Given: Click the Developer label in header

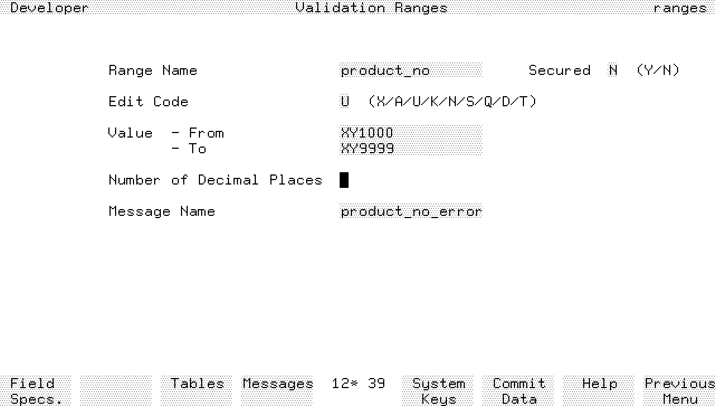Looking at the screenshot, I should coord(49,8).
